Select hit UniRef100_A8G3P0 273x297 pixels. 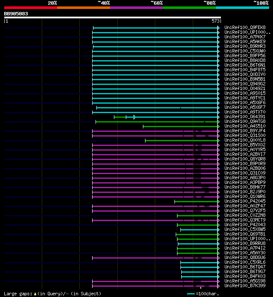pos(245,178)
